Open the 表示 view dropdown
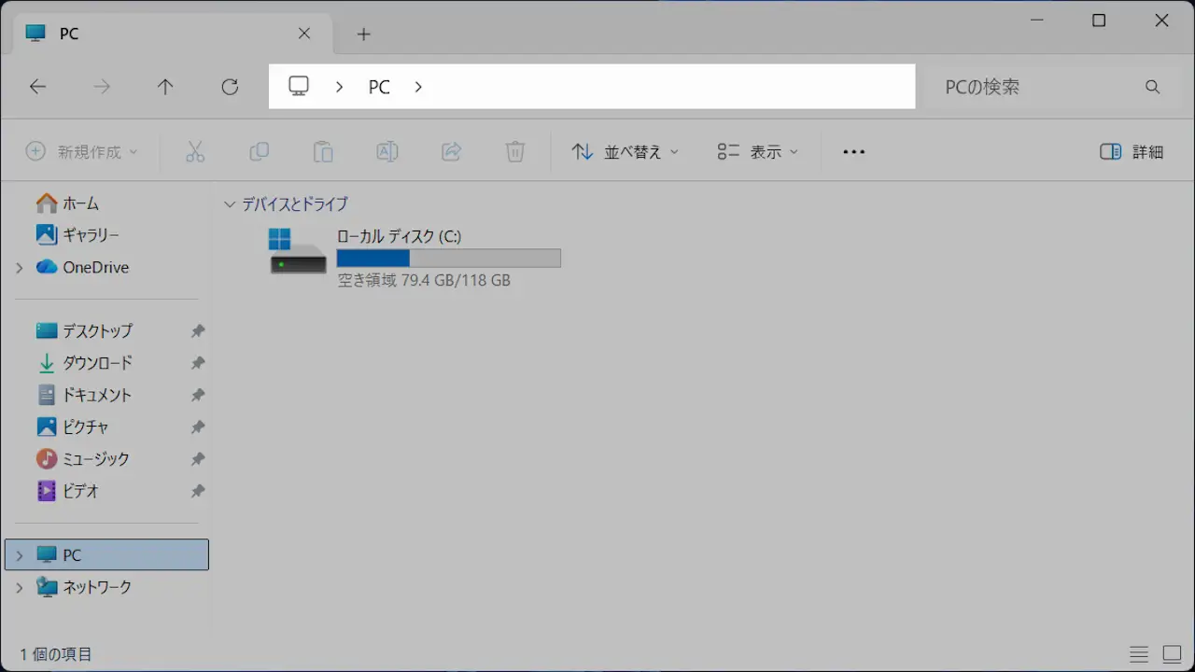The width and height of the screenshot is (1195, 672). point(758,152)
